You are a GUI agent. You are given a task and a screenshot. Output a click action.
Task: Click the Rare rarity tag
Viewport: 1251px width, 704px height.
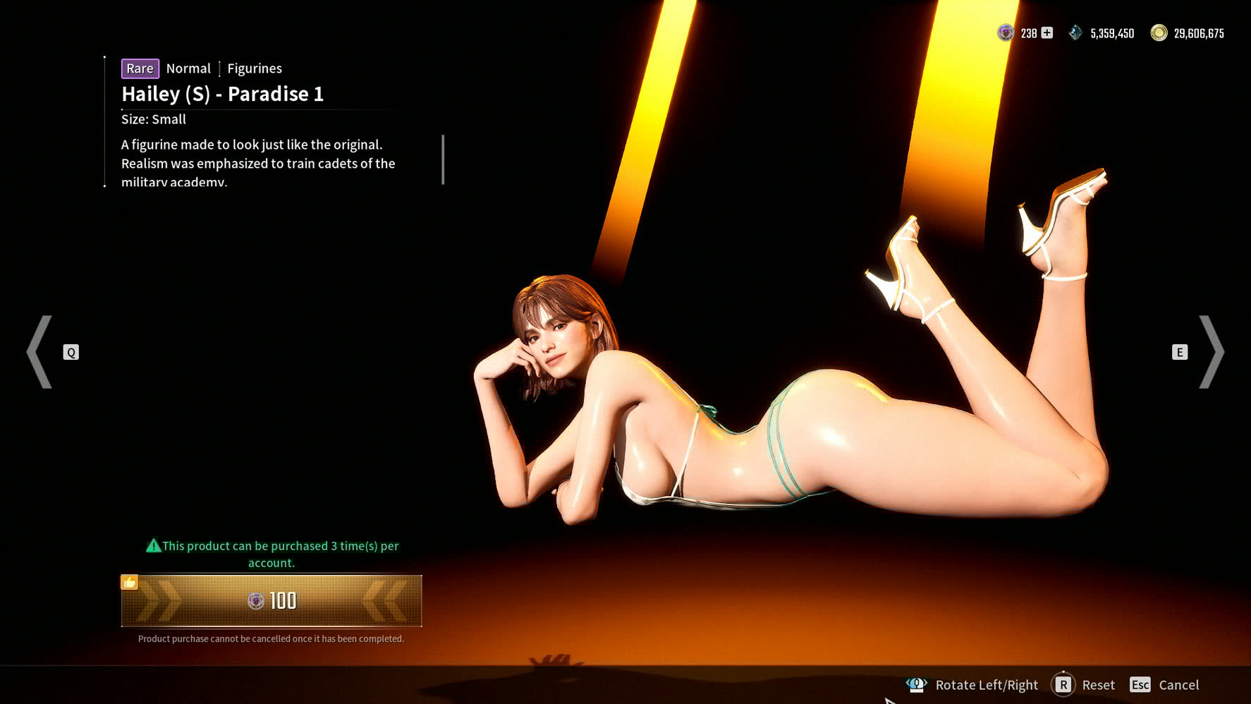coord(140,68)
